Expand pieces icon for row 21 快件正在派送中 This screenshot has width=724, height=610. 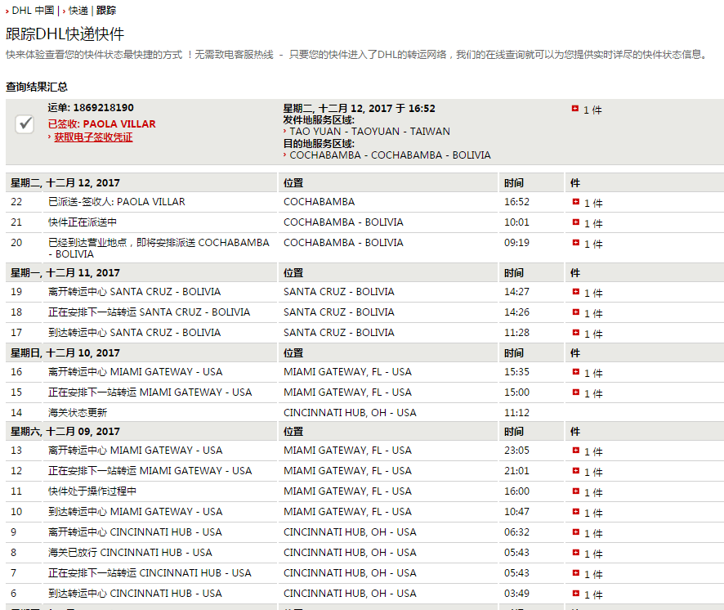576,222
